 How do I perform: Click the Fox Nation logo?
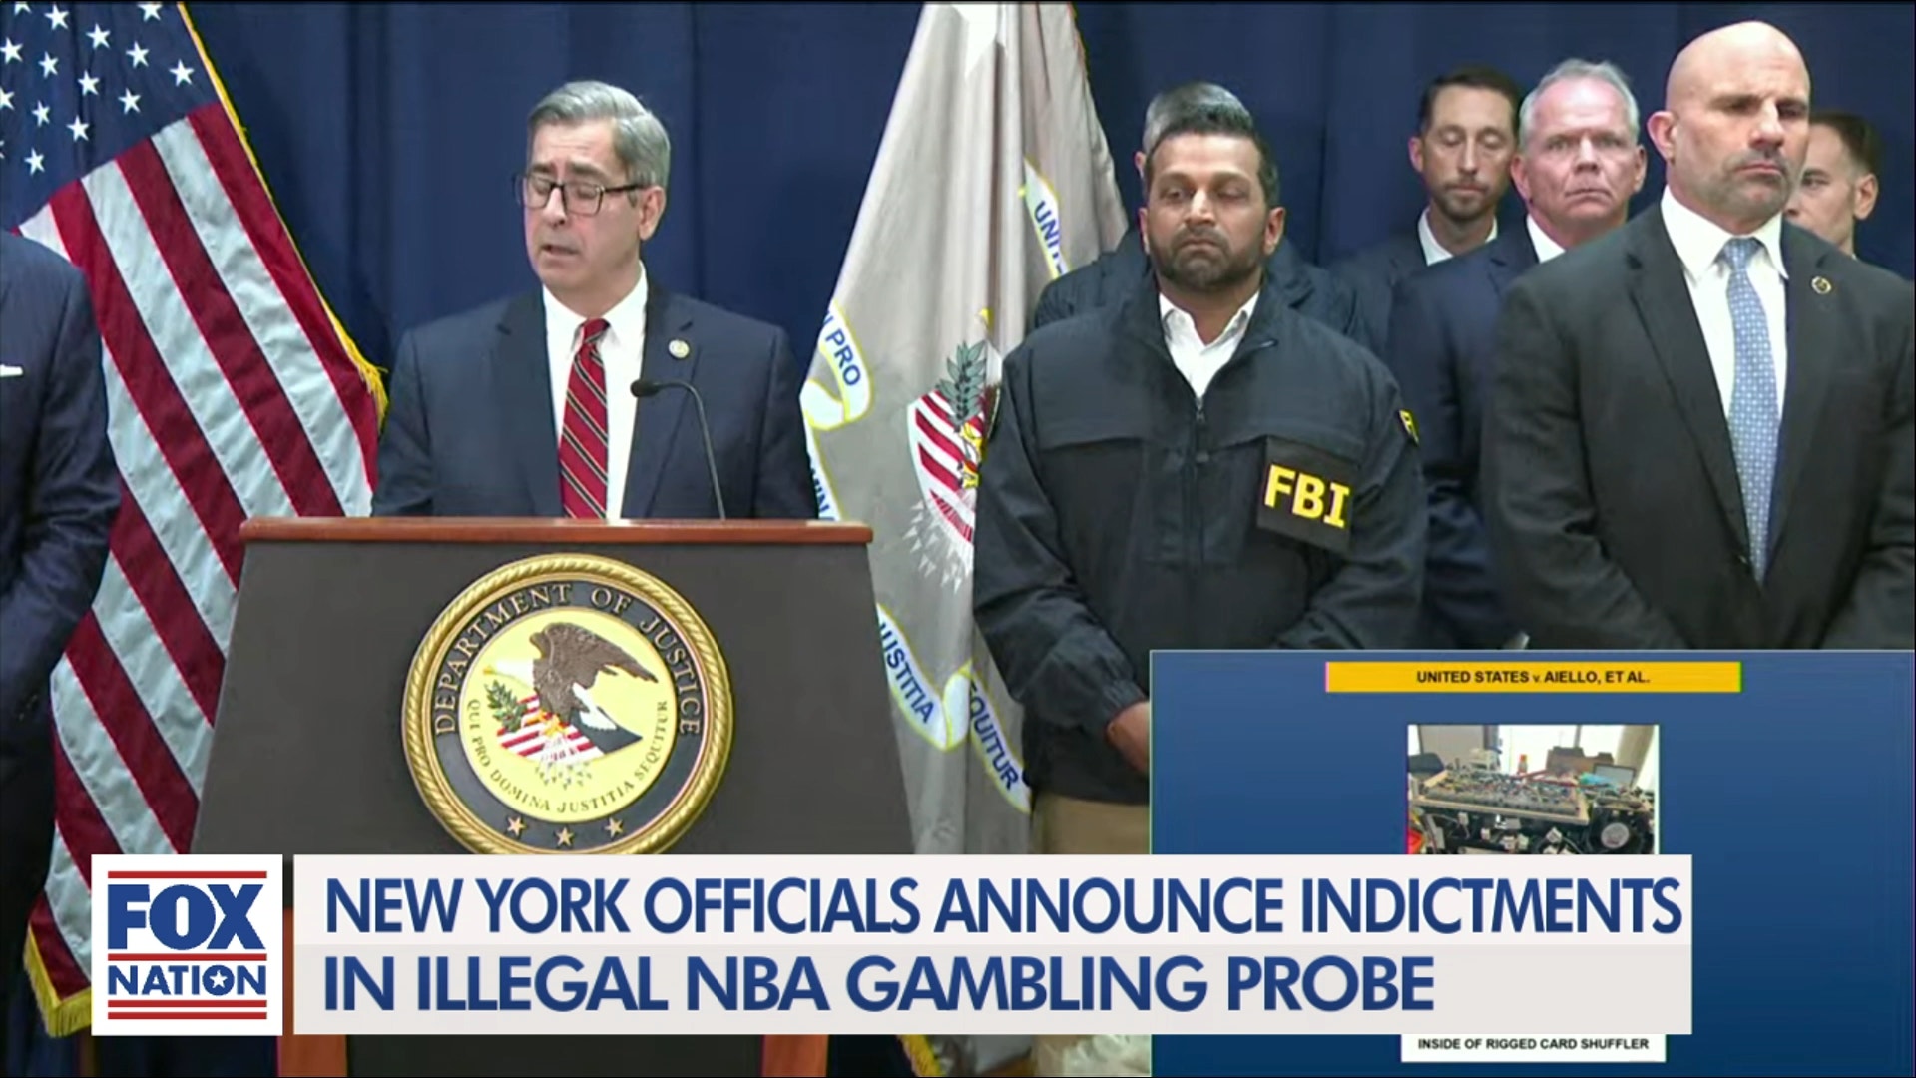pos(187,944)
